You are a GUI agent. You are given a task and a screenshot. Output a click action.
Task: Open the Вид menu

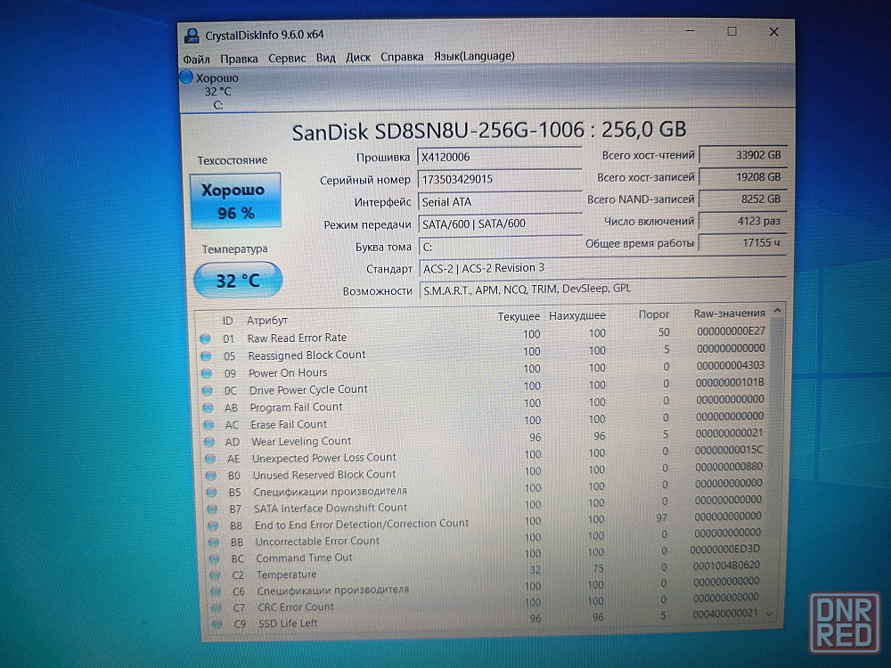tap(325, 58)
